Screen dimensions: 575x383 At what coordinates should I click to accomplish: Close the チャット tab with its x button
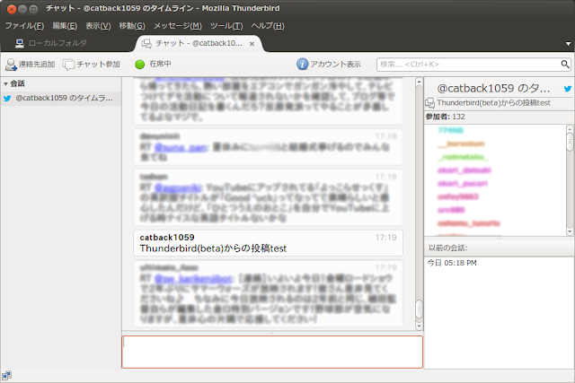252,44
